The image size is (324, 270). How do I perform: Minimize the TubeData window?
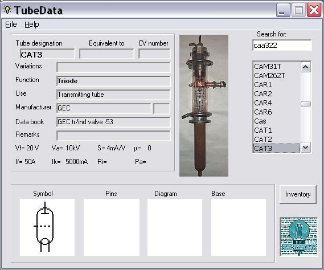[x=283, y=10]
